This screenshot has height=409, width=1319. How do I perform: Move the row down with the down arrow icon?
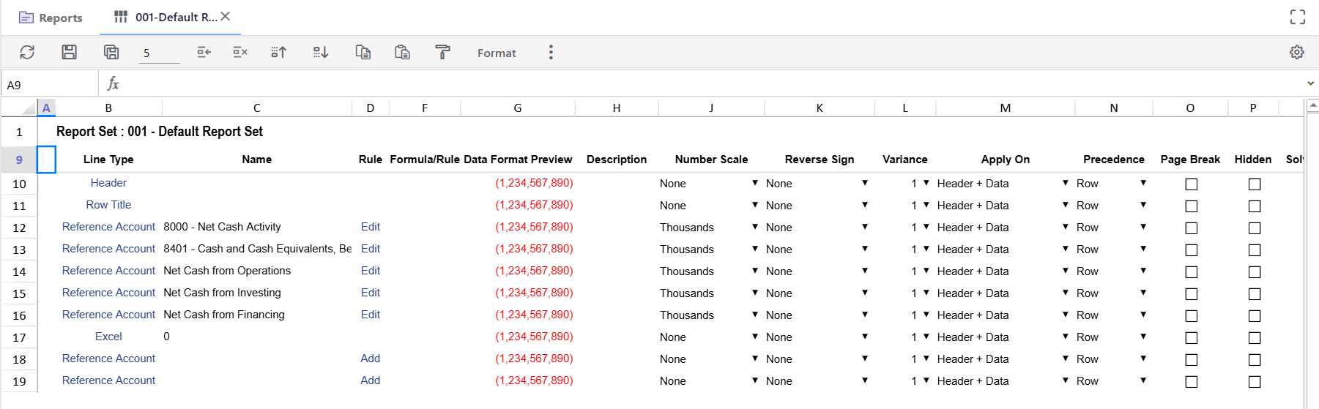tap(321, 52)
